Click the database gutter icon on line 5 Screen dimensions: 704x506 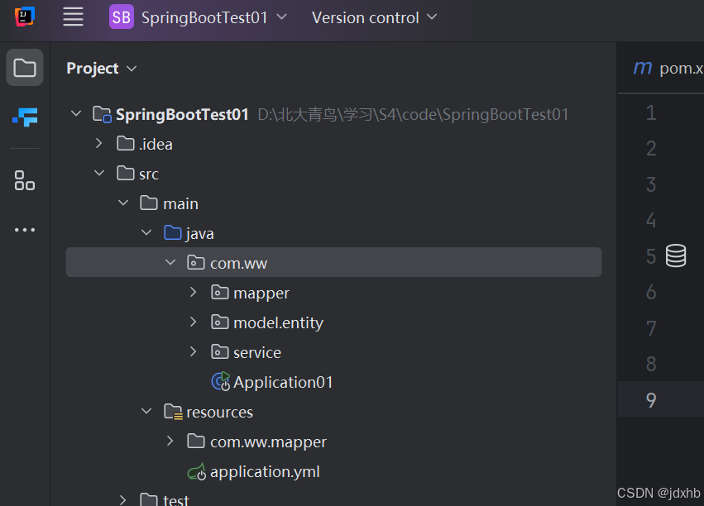pyautogui.click(x=676, y=256)
